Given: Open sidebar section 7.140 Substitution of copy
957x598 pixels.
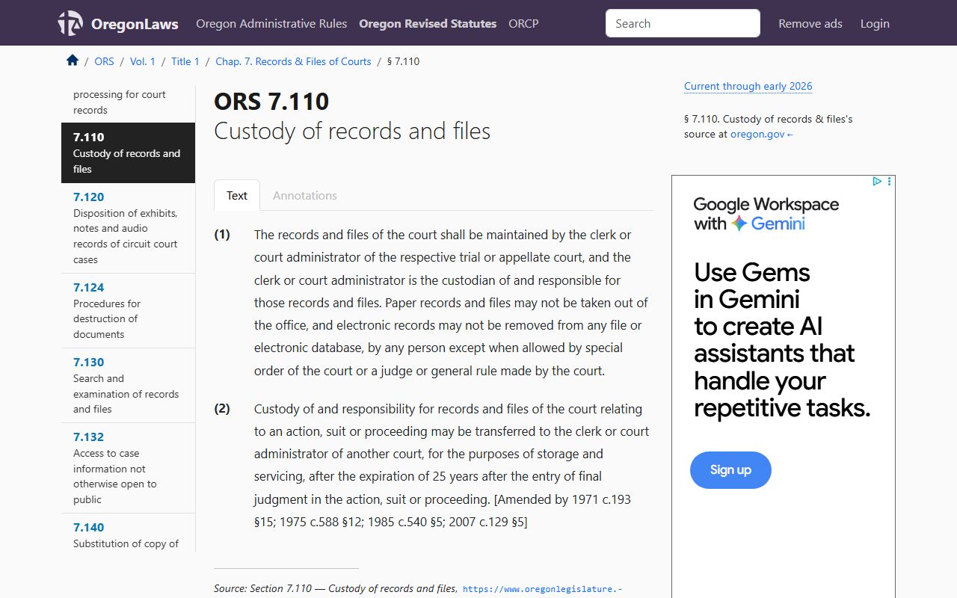Looking at the screenshot, I should pyautogui.click(x=128, y=534).
